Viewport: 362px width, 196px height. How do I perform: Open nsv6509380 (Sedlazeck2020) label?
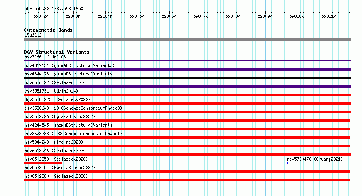tap(56, 176)
